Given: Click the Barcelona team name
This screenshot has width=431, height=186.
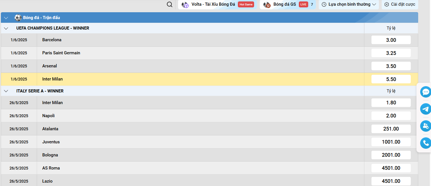Looking at the screenshot, I should (x=52, y=40).
